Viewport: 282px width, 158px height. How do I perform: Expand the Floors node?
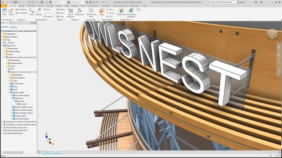point(9,86)
